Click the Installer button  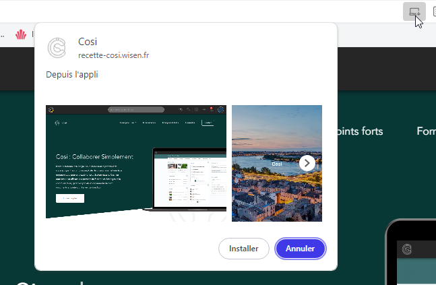tap(243, 249)
